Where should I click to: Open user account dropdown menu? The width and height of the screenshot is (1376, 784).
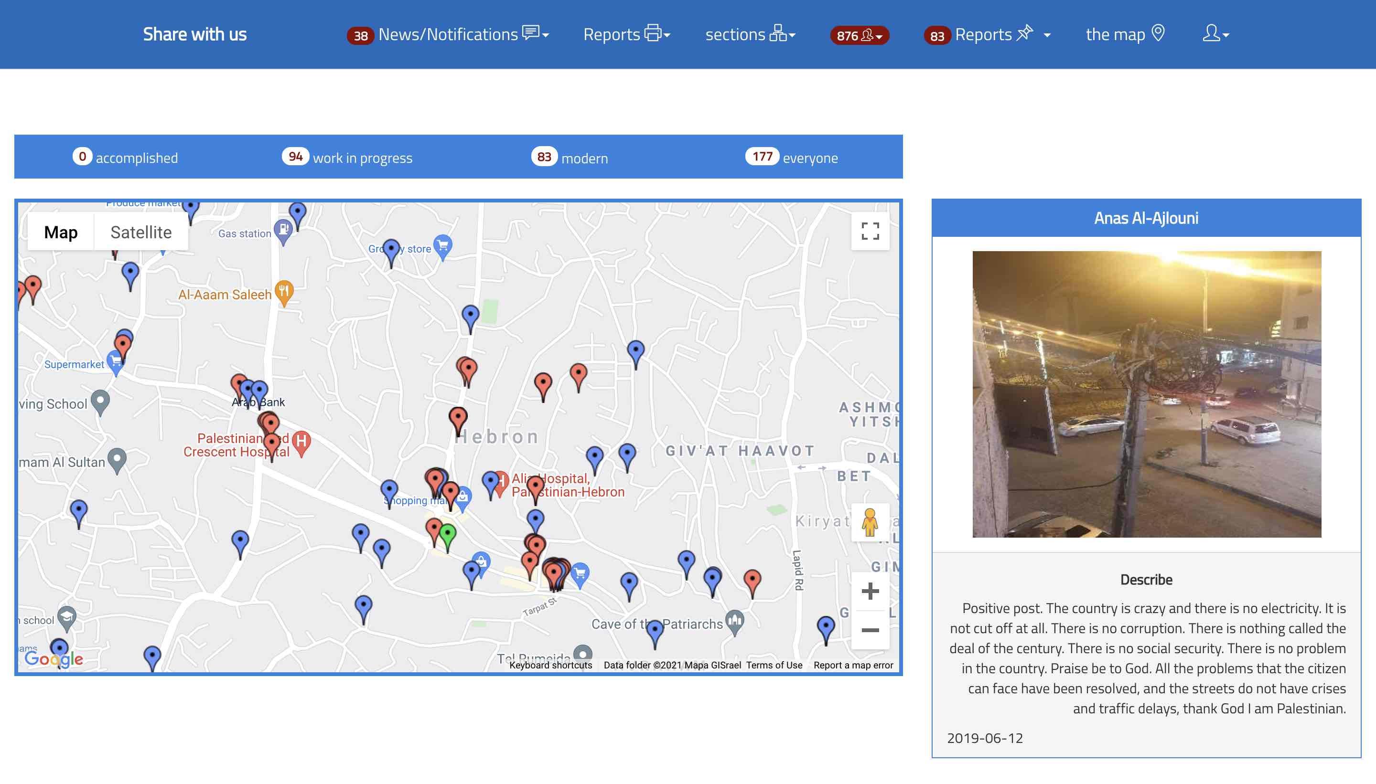click(1215, 34)
